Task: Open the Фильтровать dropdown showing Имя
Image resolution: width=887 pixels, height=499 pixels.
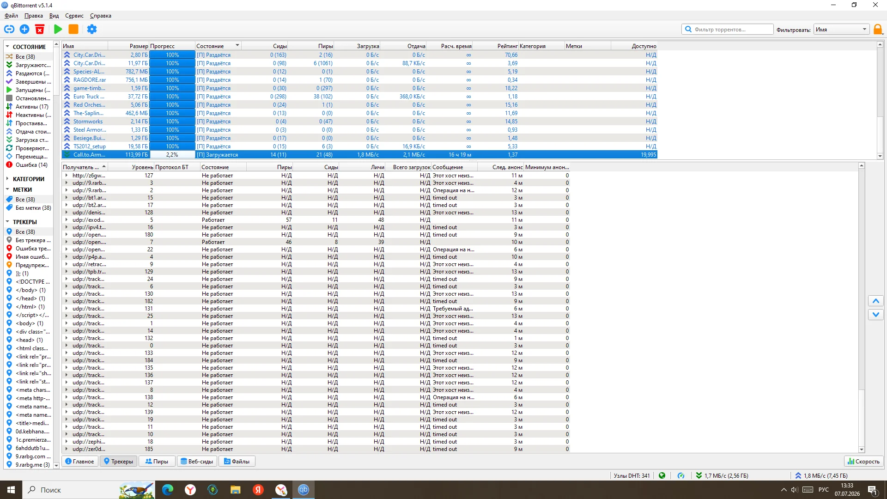Action: pos(841,29)
